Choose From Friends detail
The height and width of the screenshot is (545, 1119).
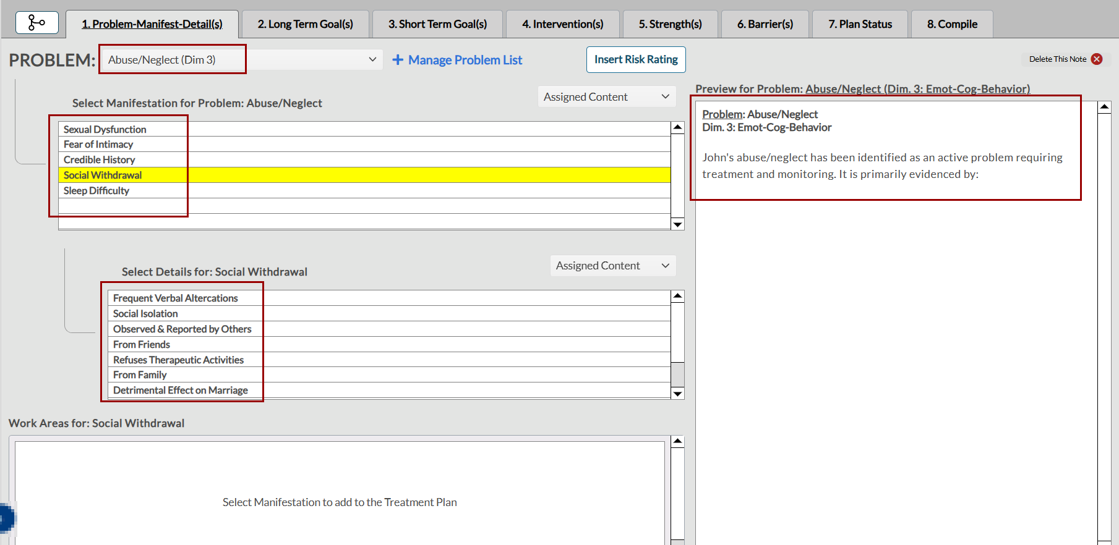[x=389, y=345]
